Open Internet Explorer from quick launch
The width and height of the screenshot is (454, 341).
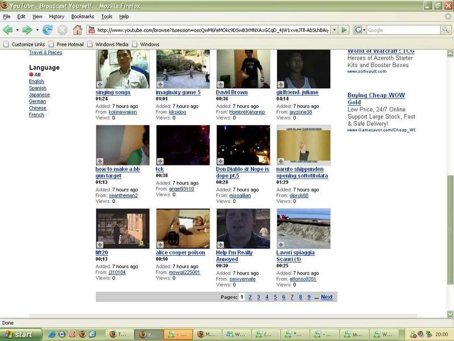52,334
